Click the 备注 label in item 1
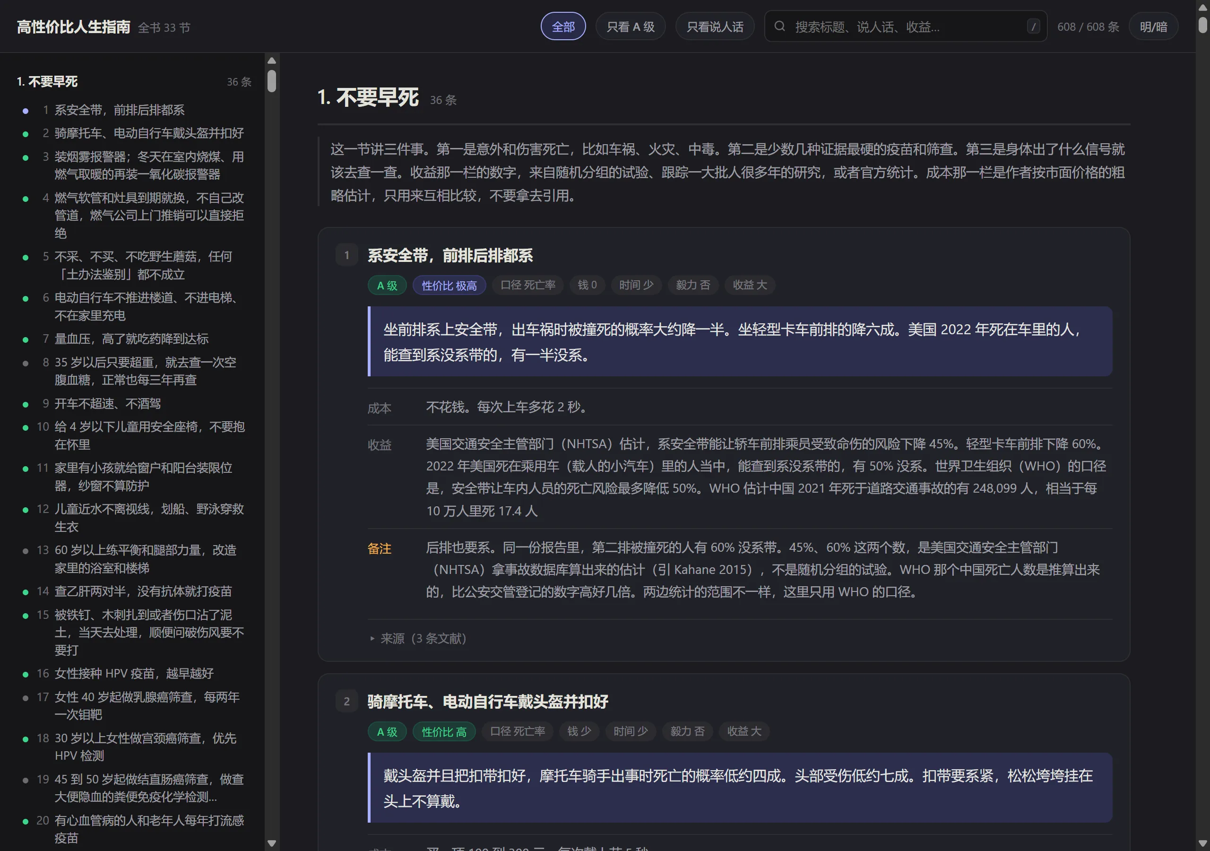This screenshot has height=851, width=1210. (379, 549)
